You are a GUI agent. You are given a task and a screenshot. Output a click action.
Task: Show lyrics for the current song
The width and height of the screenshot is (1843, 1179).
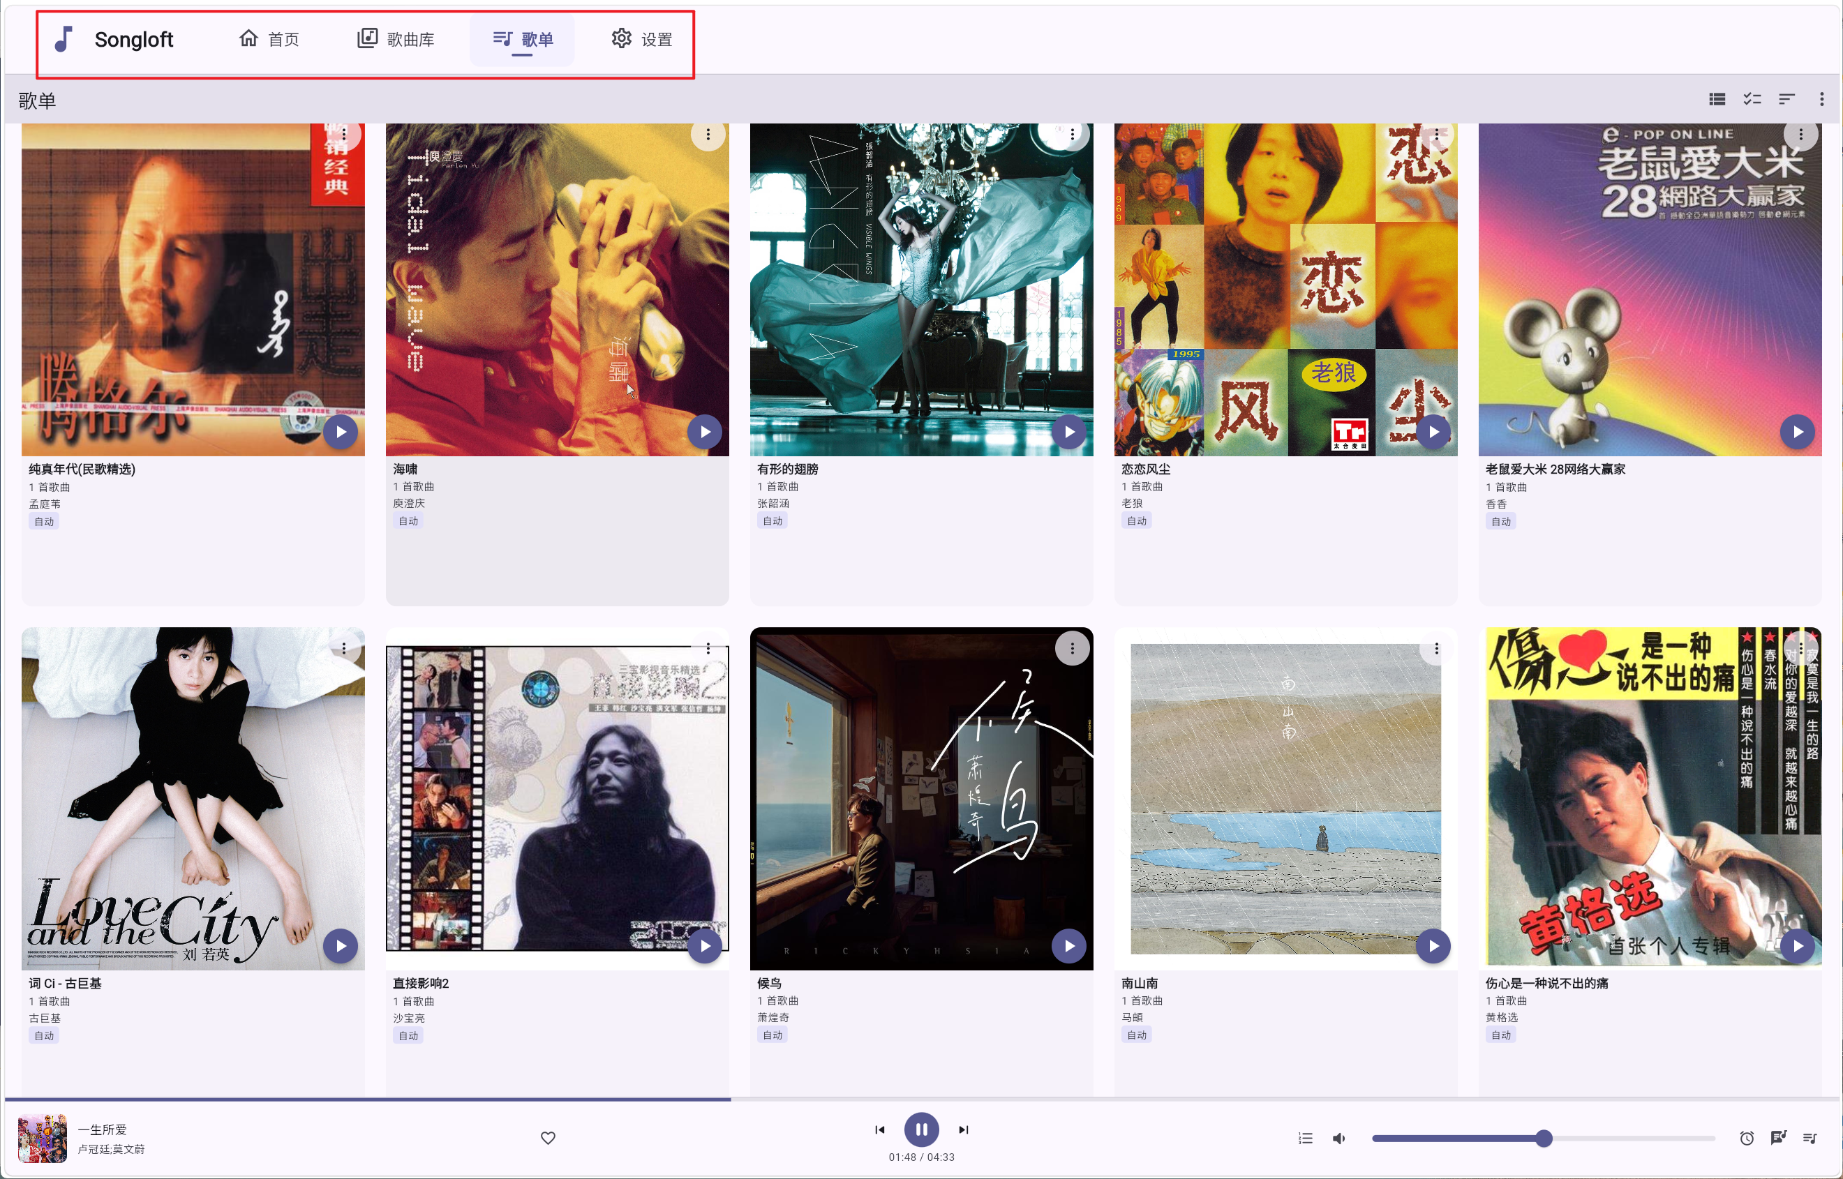click(x=1779, y=1139)
